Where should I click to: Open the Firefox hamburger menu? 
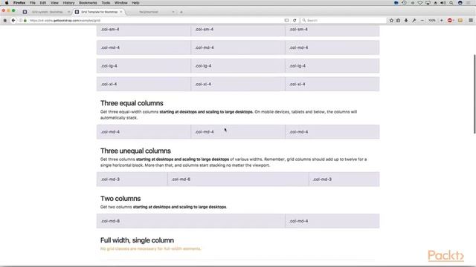point(471,20)
